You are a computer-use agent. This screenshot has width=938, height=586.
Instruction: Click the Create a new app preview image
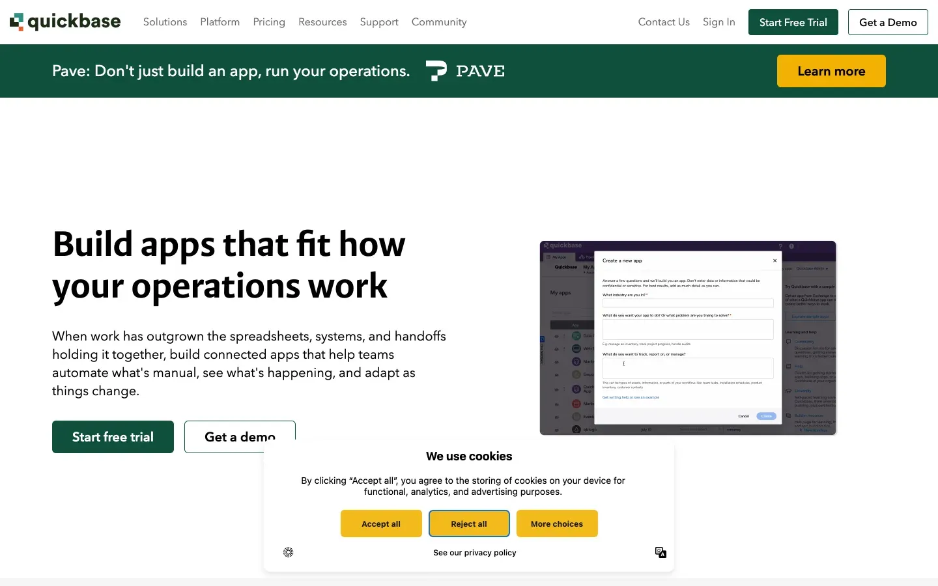(688, 338)
